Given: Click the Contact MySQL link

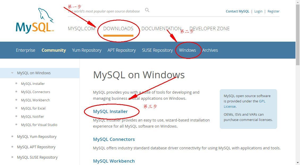Looking at the screenshot, I should [x=237, y=11].
